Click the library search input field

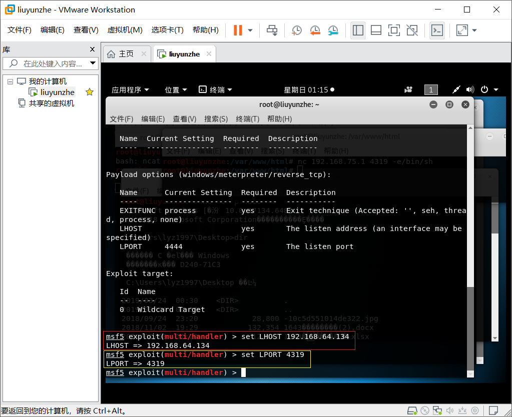pos(49,63)
